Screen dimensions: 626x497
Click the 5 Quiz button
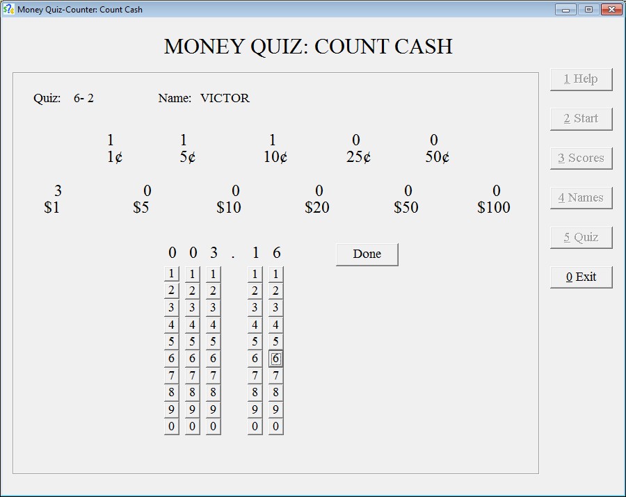tap(581, 238)
